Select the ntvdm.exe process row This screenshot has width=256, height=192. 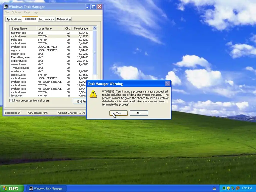coord(49,71)
